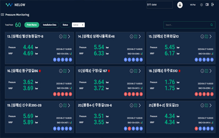This screenshot has height=138, width=219.
Task: Click the red alarm icon on card 16
Action: click(x=40, y=71)
